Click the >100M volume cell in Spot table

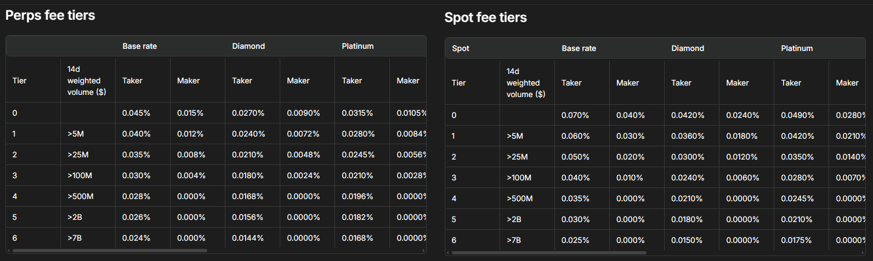(x=519, y=178)
